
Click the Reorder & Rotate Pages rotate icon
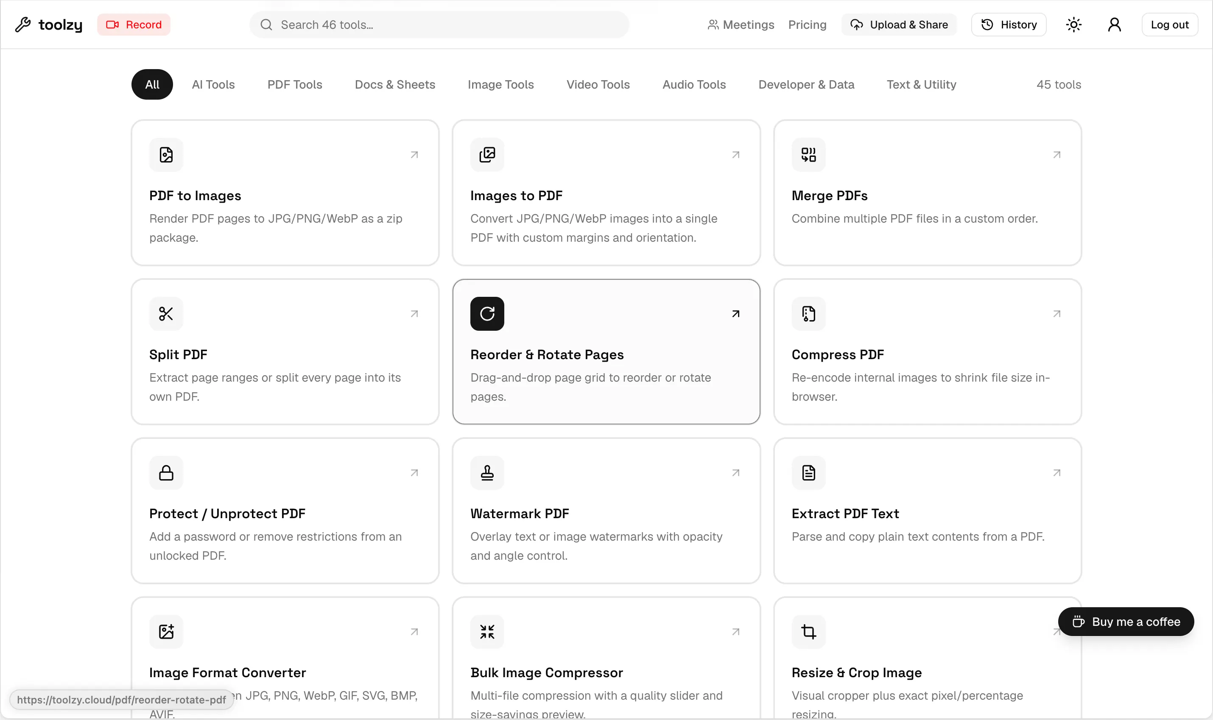pos(487,314)
